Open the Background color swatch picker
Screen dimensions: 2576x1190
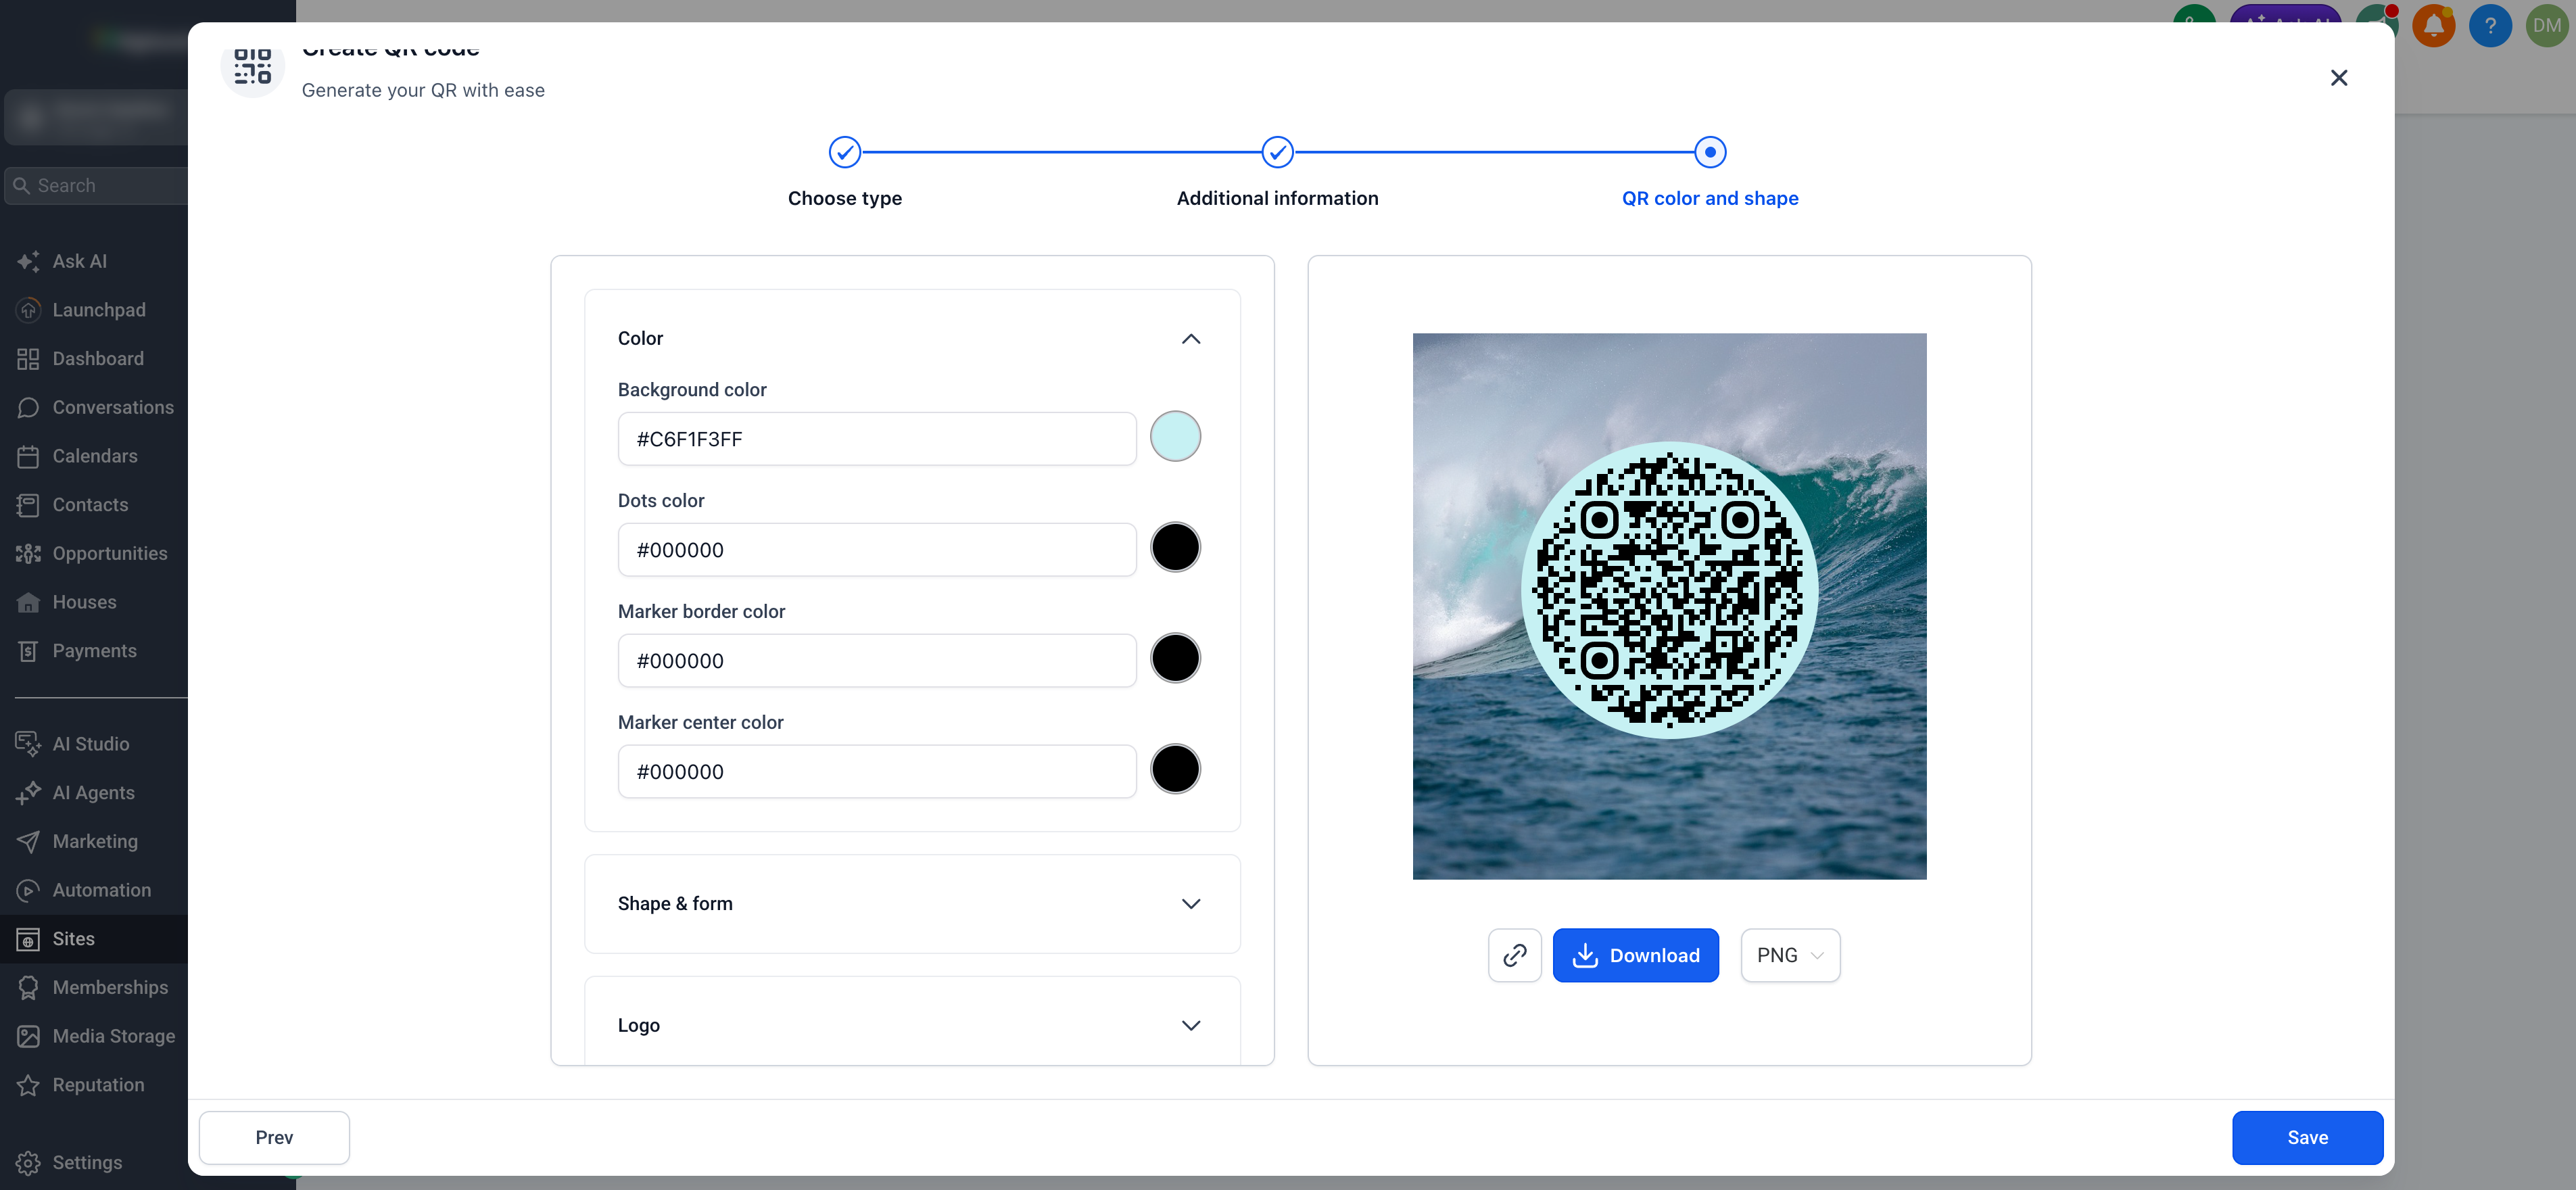point(1175,437)
